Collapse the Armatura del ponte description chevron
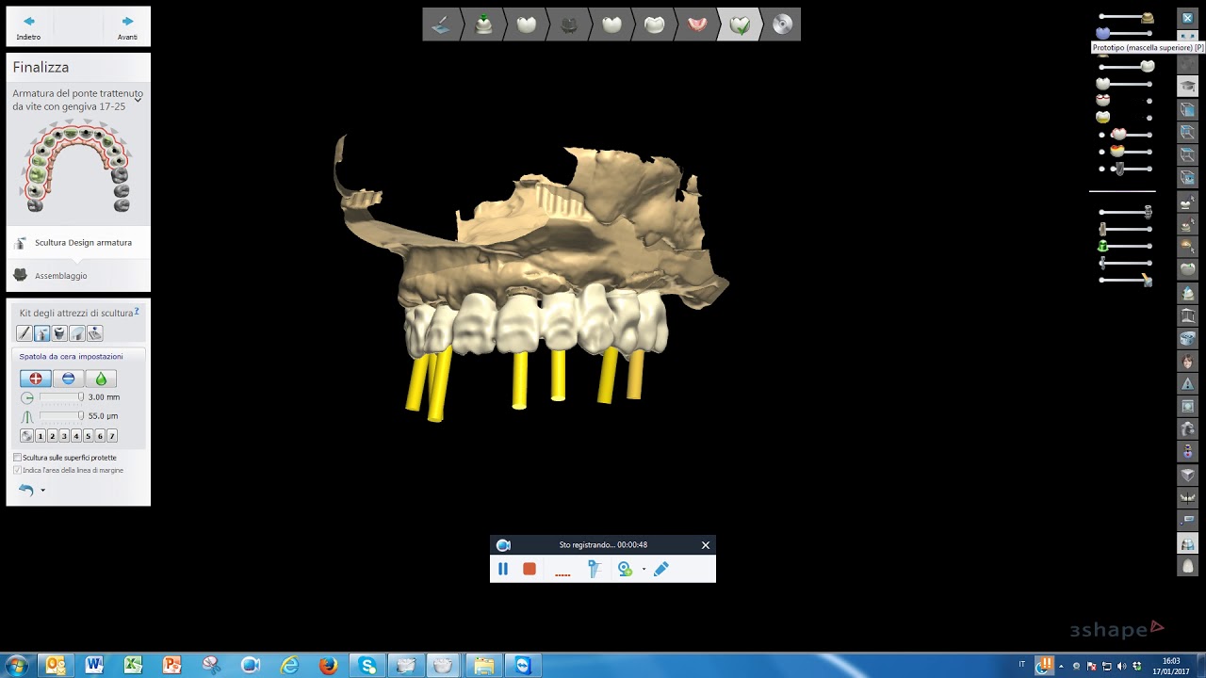This screenshot has width=1206, height=678. (x=138, y=101)
